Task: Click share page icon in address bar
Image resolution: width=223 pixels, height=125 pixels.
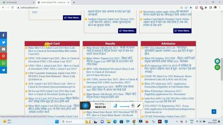Action: point(186,8)
